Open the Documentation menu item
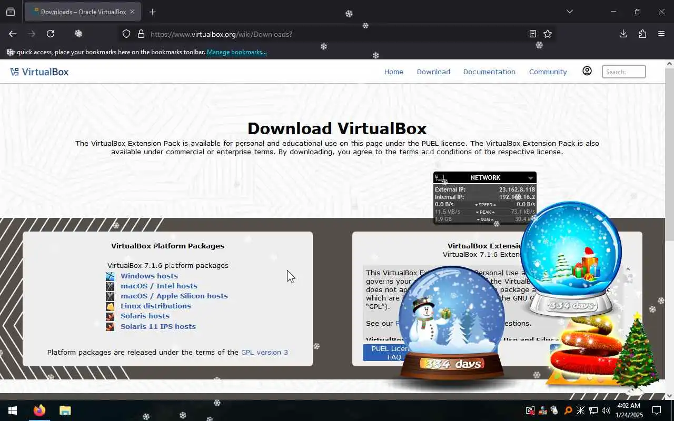The image size is (674, 421). (489, 72)
